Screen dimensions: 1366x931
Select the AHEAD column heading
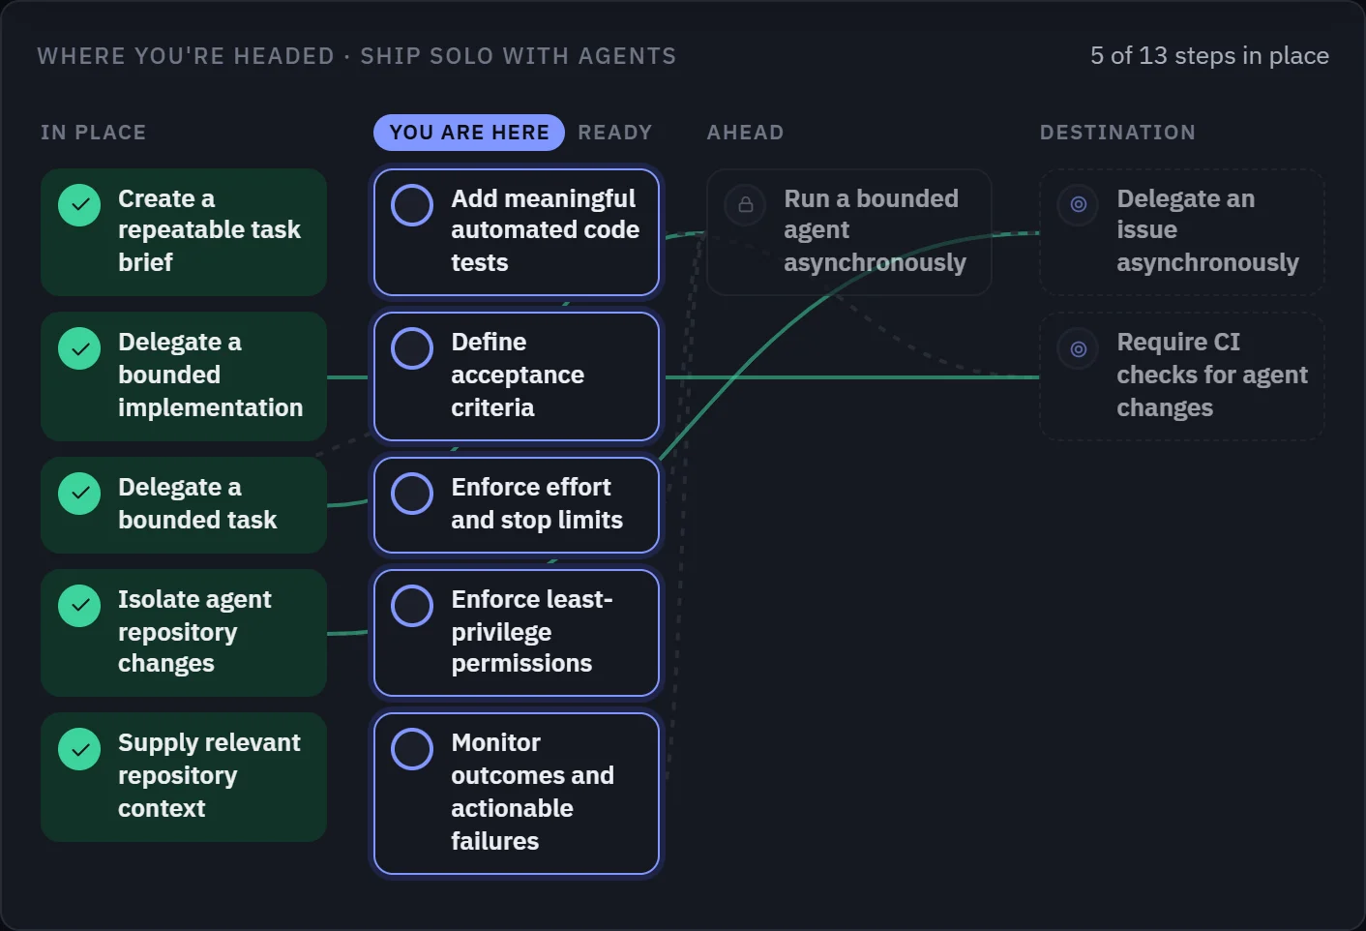point(745,133)
